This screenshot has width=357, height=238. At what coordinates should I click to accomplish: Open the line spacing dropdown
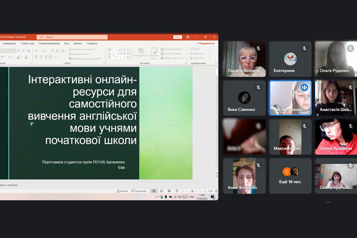[x=63, y=50]
